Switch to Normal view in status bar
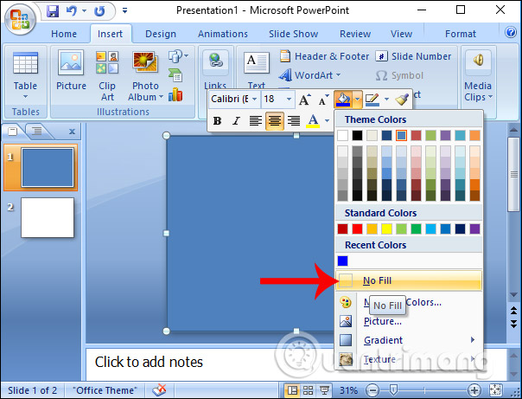Viewport: 522px width, 399px height. point(292,390)
